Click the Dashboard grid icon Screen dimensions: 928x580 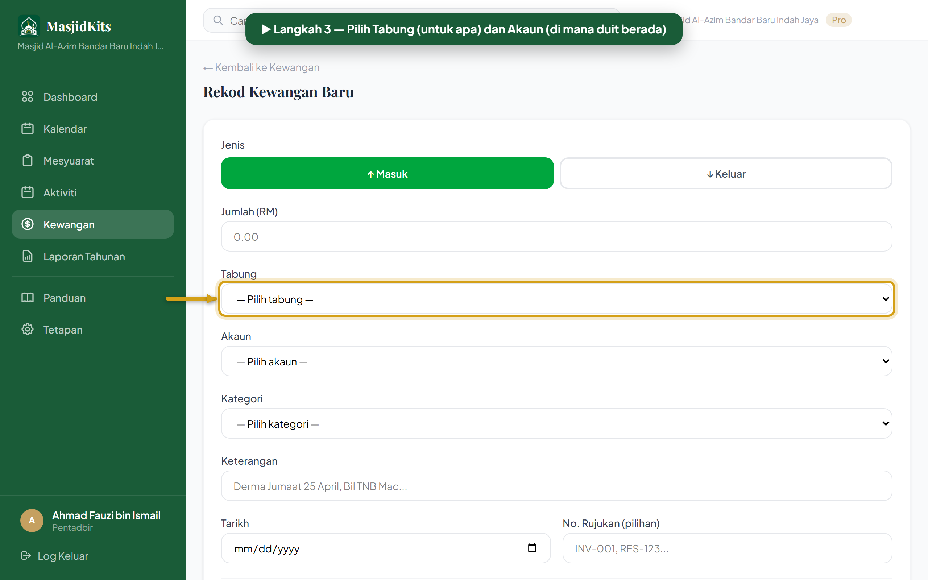pos(27,97)
